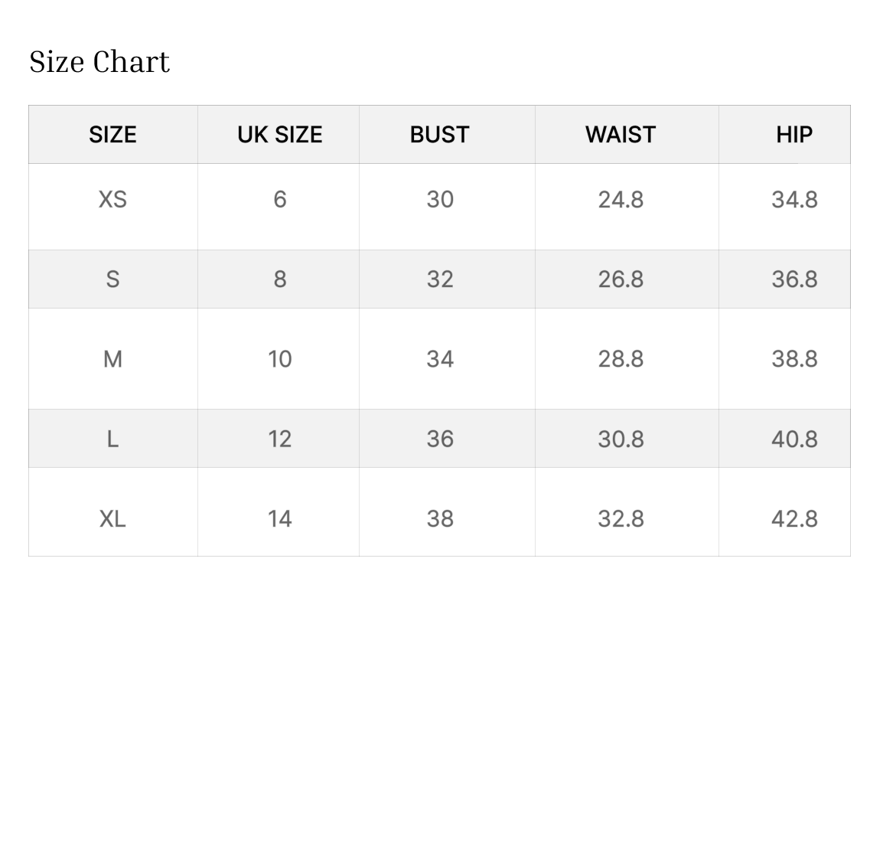
Task: Select hip value 42.8 cell
Action: [794, 519]
